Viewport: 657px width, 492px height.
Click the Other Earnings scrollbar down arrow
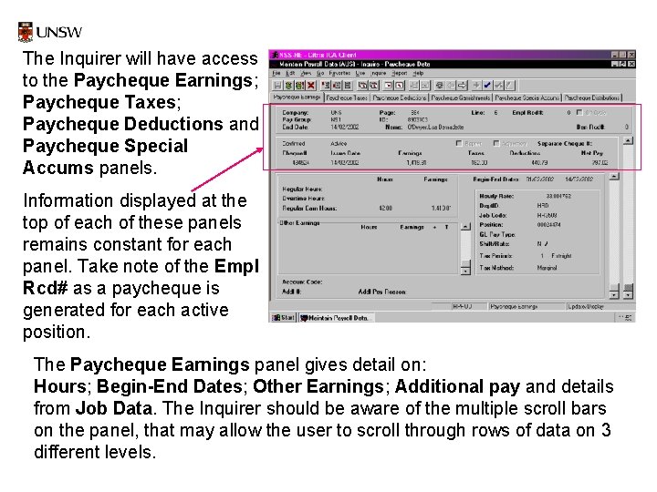pyautogui.click(x=465, y=272)
